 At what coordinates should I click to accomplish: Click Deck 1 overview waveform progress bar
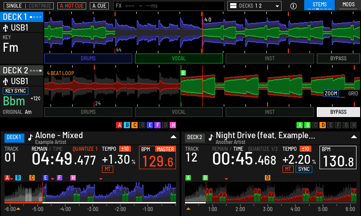click(90, 202)
